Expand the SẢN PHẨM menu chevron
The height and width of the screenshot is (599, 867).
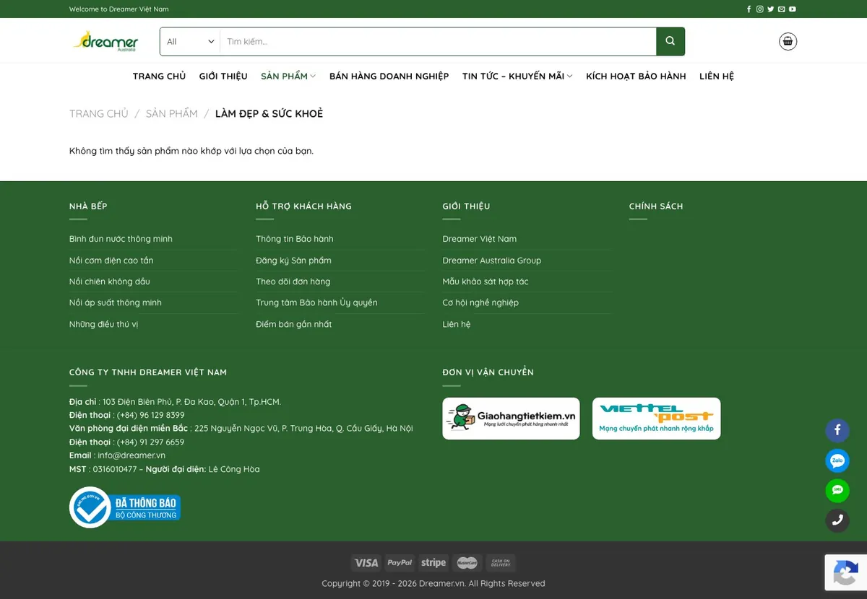coord(313,76)
